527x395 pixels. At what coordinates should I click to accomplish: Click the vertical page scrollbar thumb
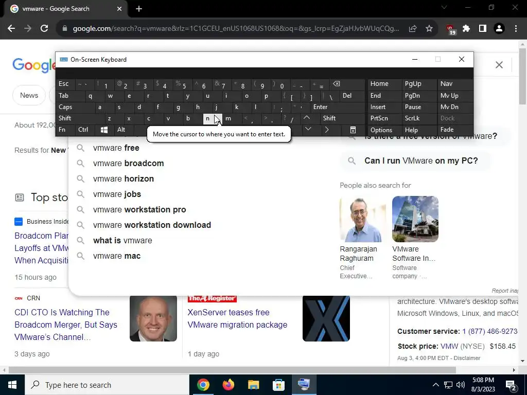point(522,76)
